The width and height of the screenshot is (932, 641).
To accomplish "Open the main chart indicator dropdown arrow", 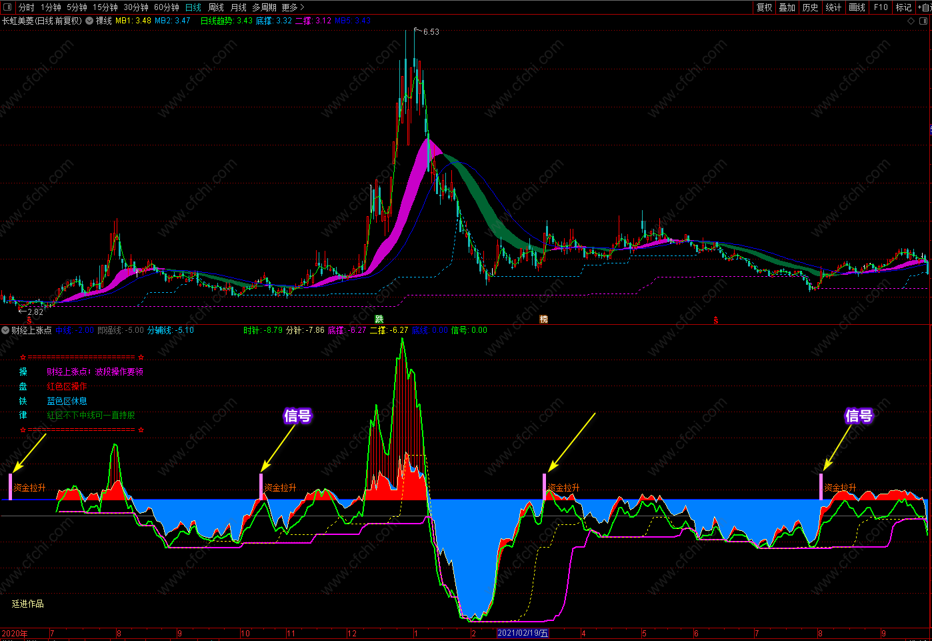I will (89, 21).
